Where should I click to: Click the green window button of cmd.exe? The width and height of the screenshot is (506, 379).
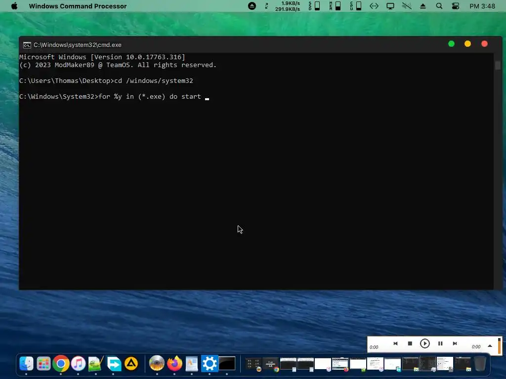point(452,44)
